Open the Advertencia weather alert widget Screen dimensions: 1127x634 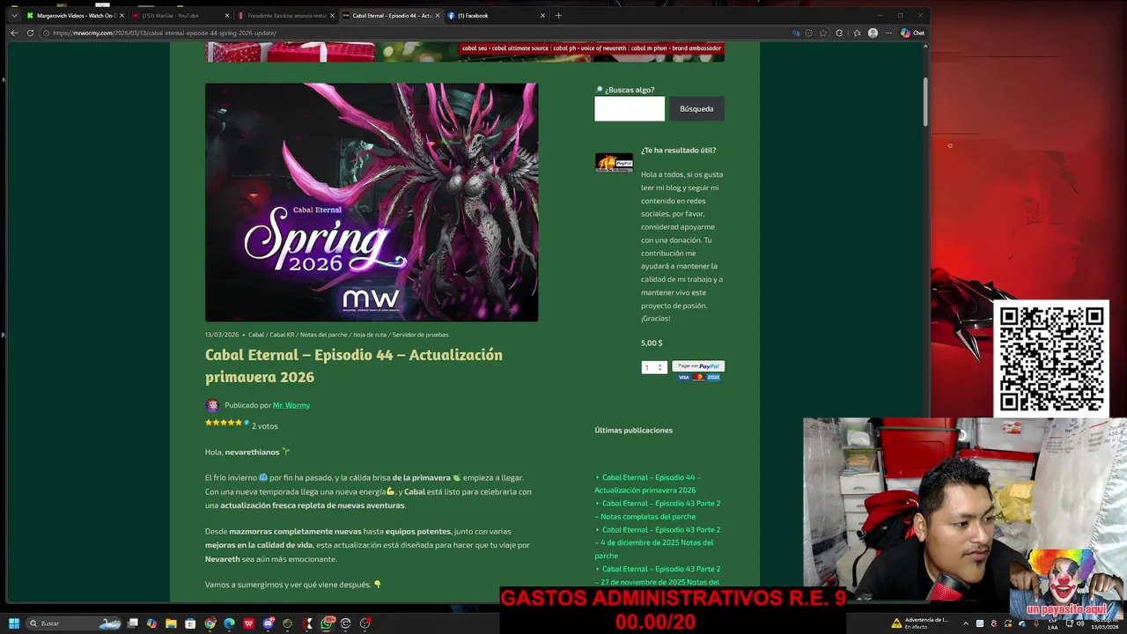(x=920, y=623)
